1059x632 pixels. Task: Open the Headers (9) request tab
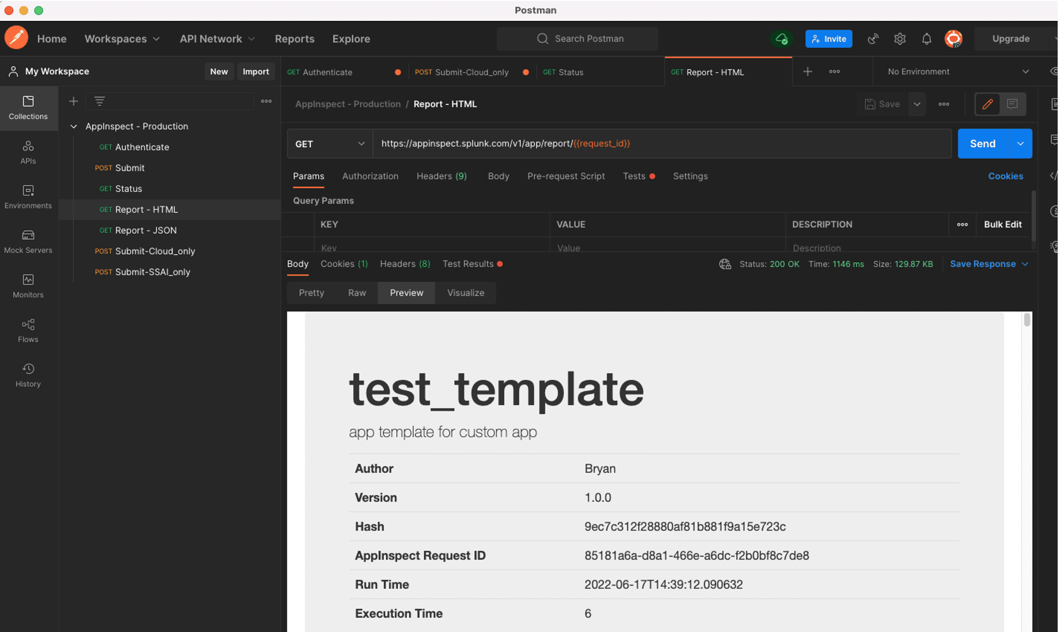point(442,176)
